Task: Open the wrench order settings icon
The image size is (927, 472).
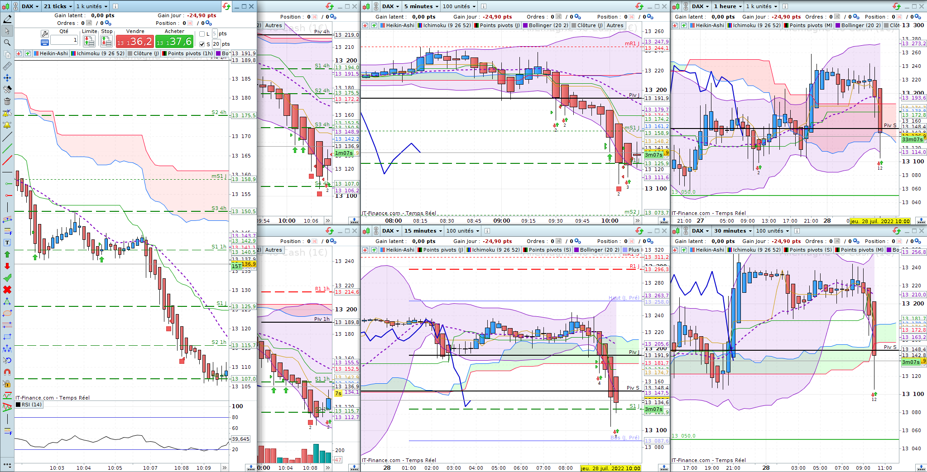Action: coord(44,34)
